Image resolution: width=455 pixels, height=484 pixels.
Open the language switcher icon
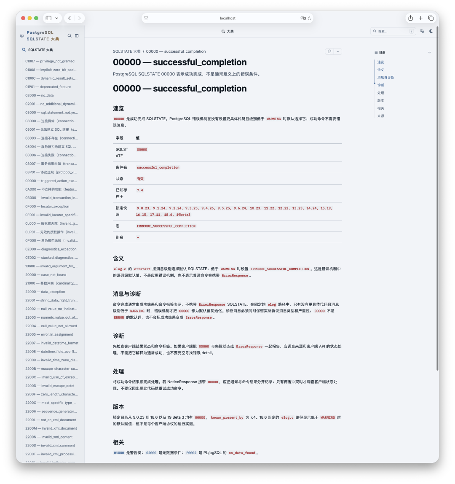(422, 31)
